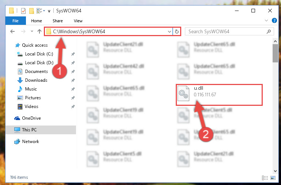Expand the address bar history dropdown
This screenshot has width=281, height=185.
[x=169, y=32]
